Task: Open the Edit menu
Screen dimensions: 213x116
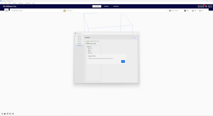Action: 6,3
